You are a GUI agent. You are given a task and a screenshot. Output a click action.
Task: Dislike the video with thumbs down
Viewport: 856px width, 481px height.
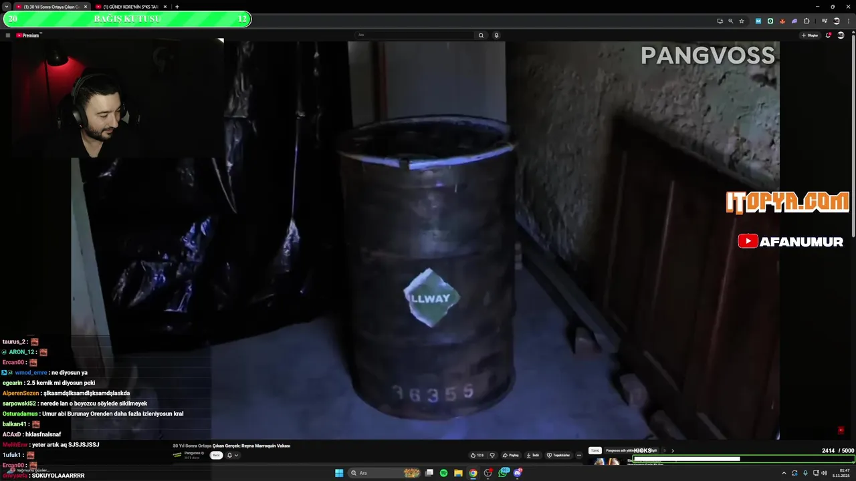(492, 455)
